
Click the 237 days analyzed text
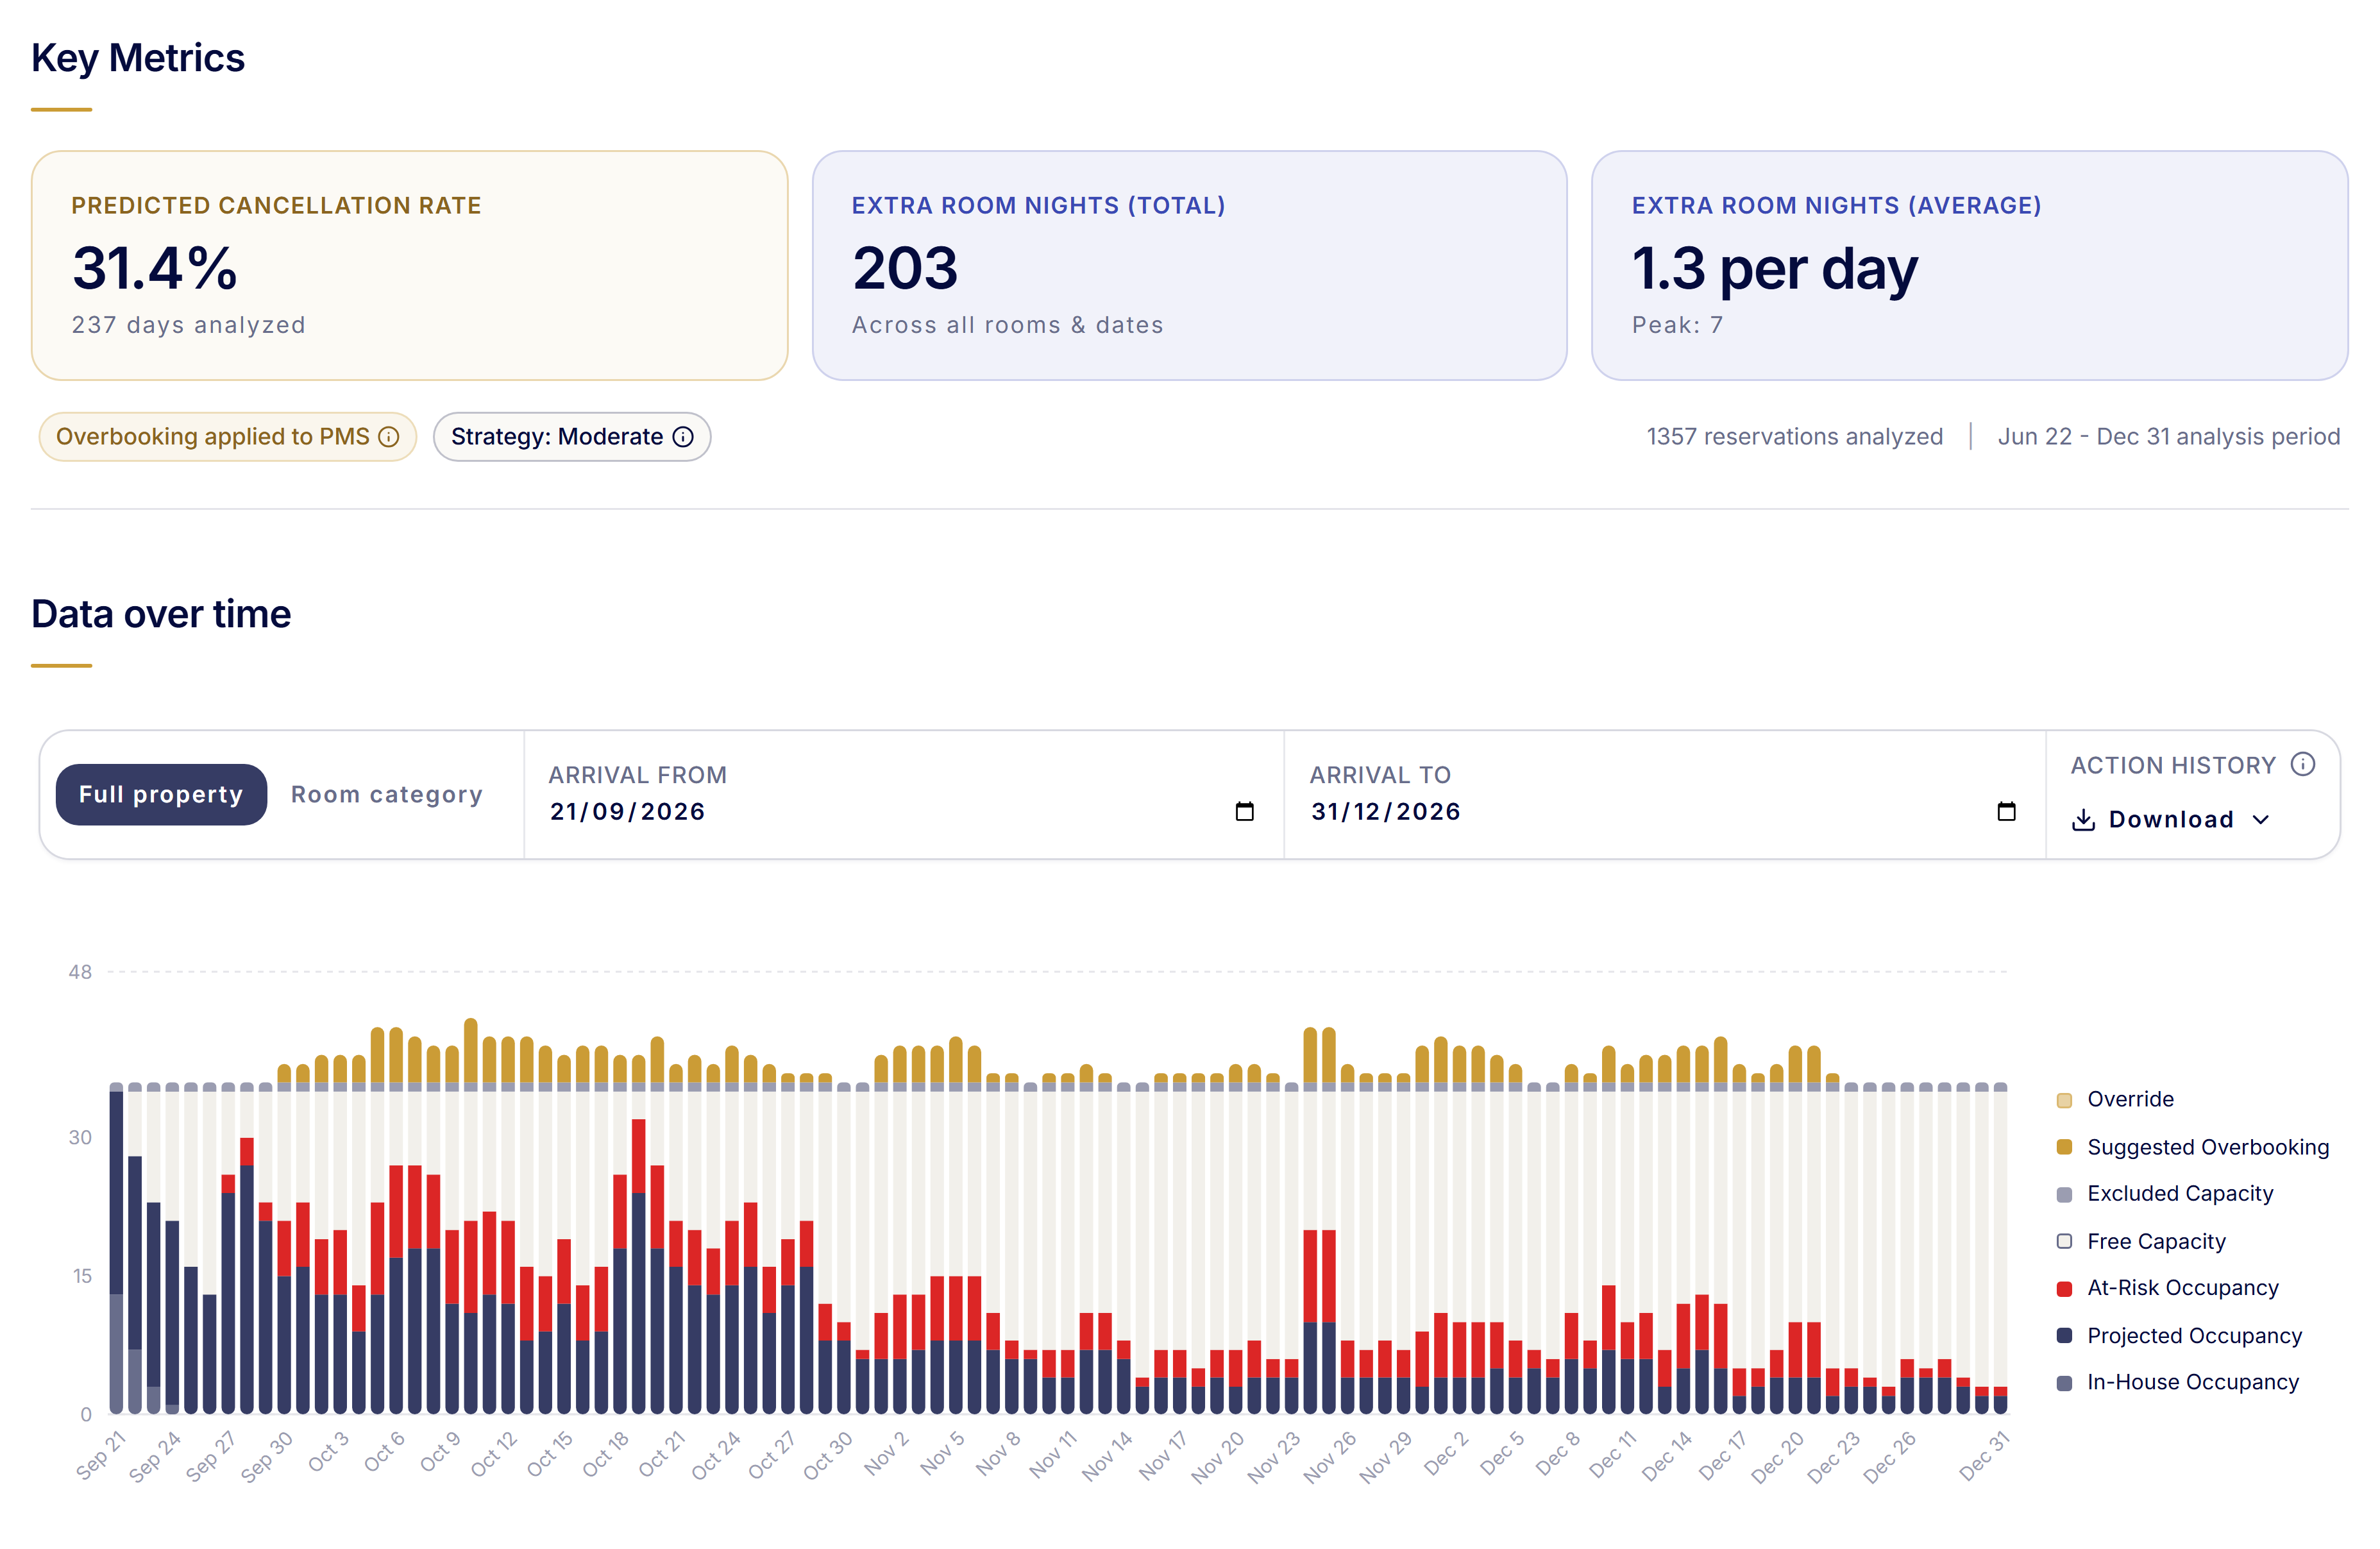[x=189, y=325]
